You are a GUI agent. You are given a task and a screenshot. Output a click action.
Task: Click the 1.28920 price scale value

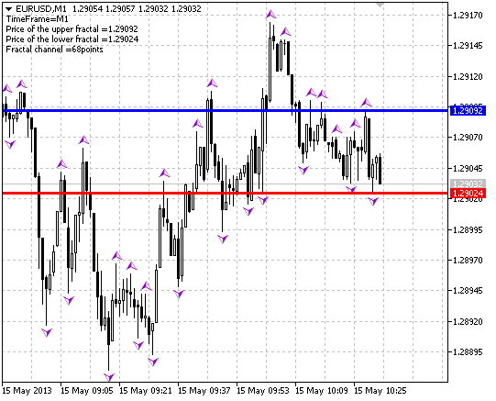tap(468, 321)
